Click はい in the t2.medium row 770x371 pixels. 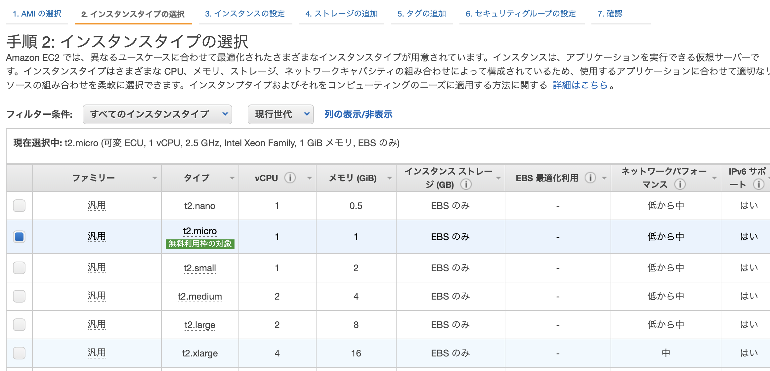click(x=749, y=296)
